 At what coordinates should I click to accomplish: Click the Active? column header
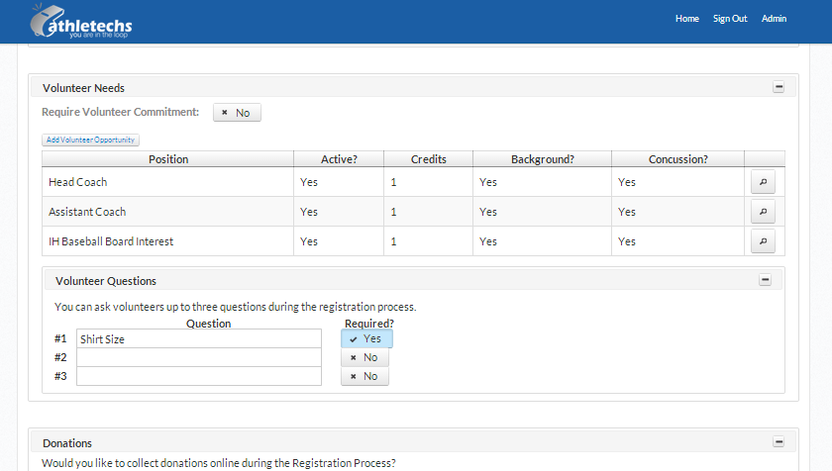click(x=339, y=159)
